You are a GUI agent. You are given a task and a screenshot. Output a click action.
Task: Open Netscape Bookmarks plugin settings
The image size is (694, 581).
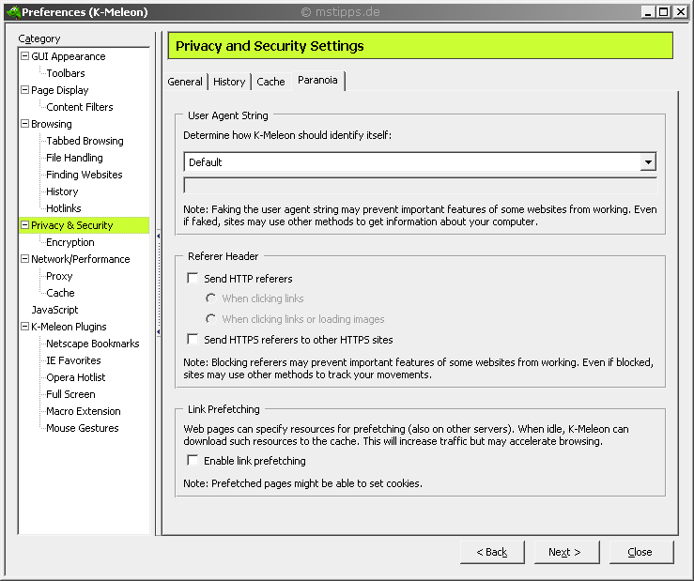point(93,344)
